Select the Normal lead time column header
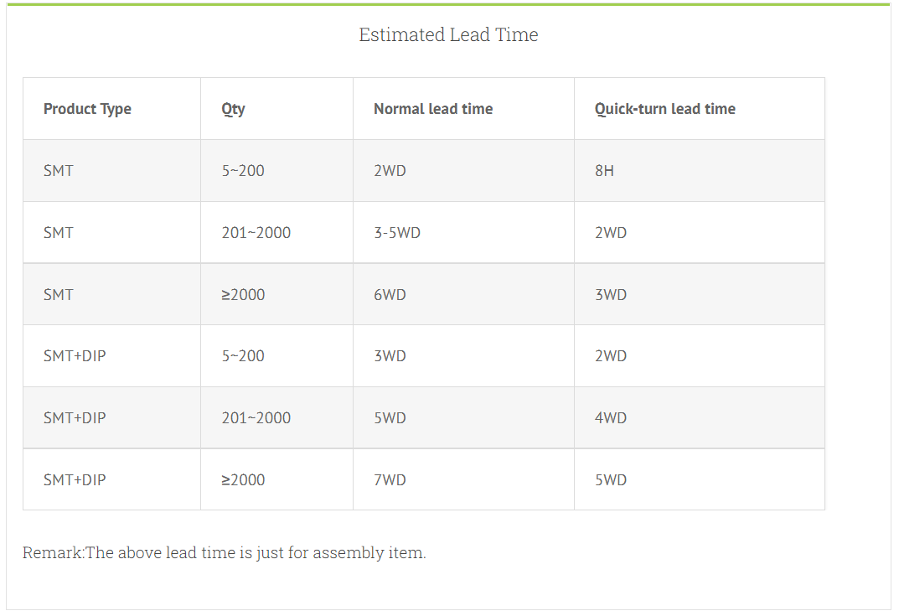Viewport: 899px width, 616px height. point(433,109)
